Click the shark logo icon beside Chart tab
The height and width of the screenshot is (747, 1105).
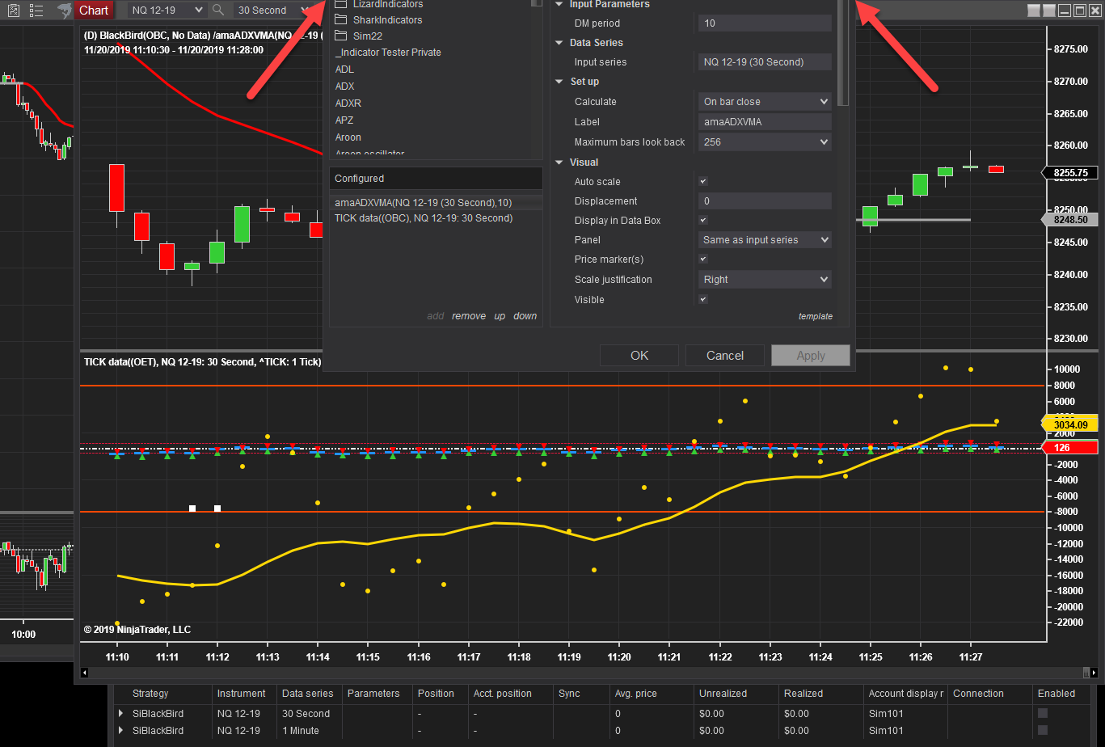(64, 10)
